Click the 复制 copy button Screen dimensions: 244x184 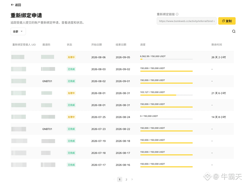pyautogui.click(x=227, y=21)
